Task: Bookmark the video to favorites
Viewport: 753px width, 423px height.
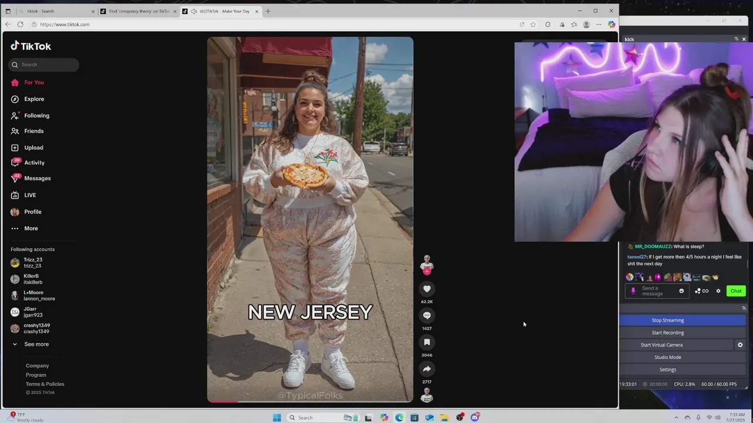Action: [427, 342]
